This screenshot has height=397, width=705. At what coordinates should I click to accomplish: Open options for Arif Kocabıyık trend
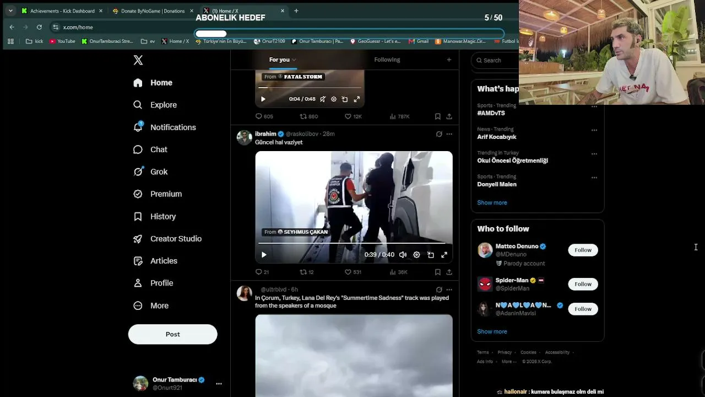[594, 130]
